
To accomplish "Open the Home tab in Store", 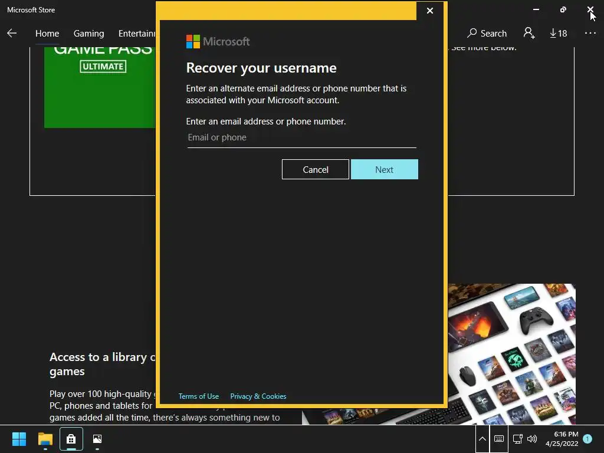I will 47,34.
